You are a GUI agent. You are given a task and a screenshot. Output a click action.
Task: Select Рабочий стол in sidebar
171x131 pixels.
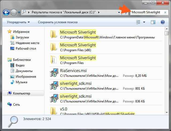click(26, 49)
